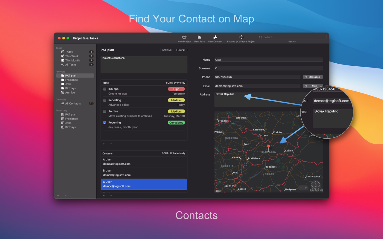
Task: Add a task with the plus below Tasks list
Action: click(104, 144)
